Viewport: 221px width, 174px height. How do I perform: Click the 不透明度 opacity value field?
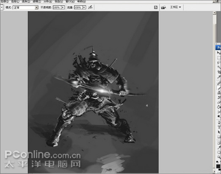point(57,7)
